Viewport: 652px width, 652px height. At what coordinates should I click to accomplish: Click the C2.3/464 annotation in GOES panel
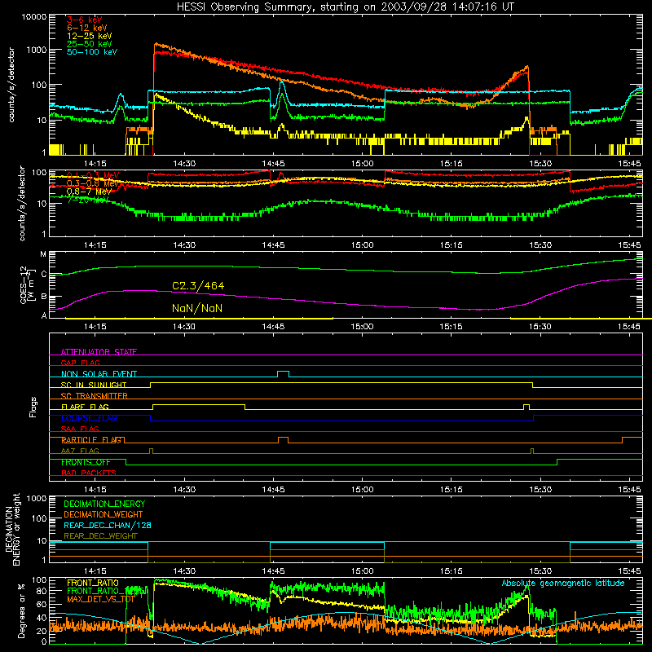coord(198,286)
